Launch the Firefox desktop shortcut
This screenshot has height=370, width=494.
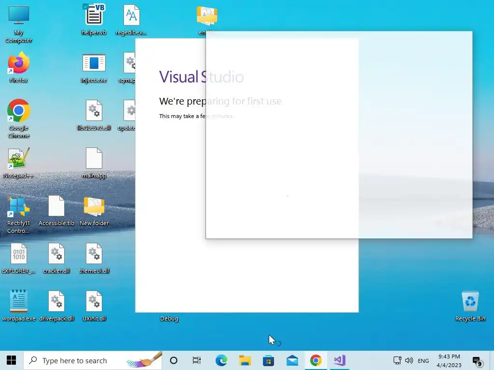coord(19,67)
